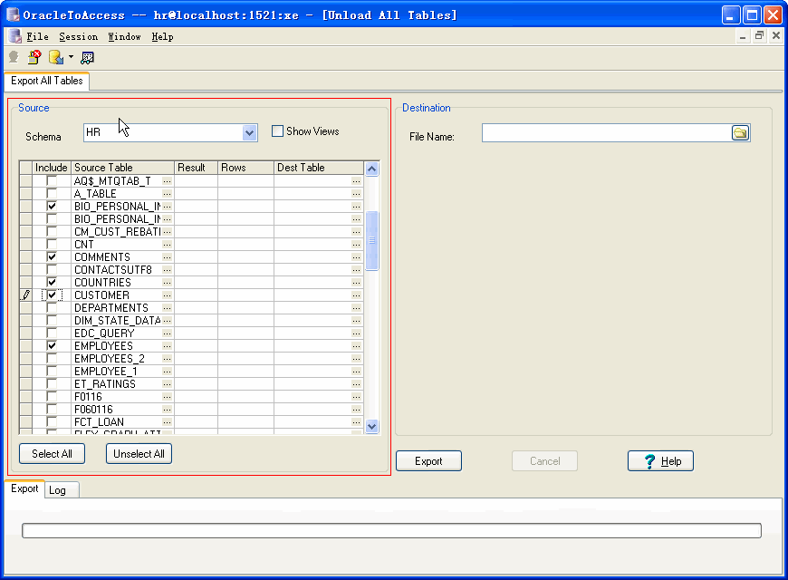Click the ellipsis button beside F0116 source table
The image size is (788, 580).
click(x=168, y=397)
